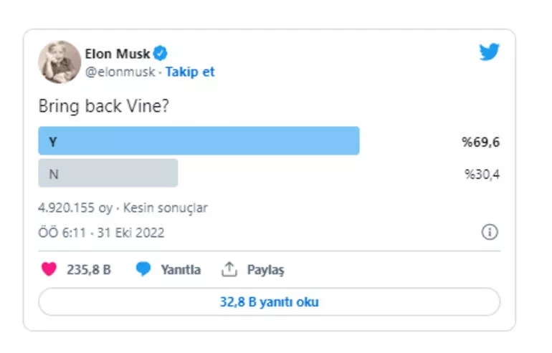Click the Elon Musk display name
The height and width of the screenshot is (353, 552).
(x=118, y=54)
